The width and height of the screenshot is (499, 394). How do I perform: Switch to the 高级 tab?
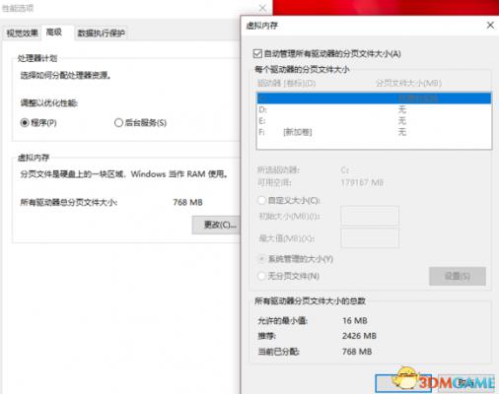point(54,32)
